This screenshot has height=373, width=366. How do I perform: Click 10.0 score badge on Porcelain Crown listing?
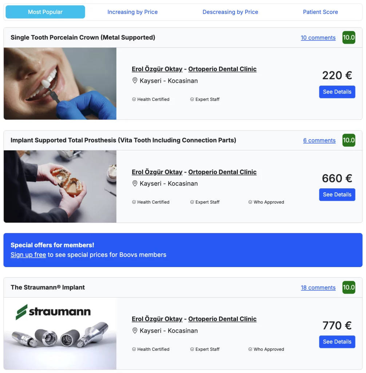[x=349, y=38]
